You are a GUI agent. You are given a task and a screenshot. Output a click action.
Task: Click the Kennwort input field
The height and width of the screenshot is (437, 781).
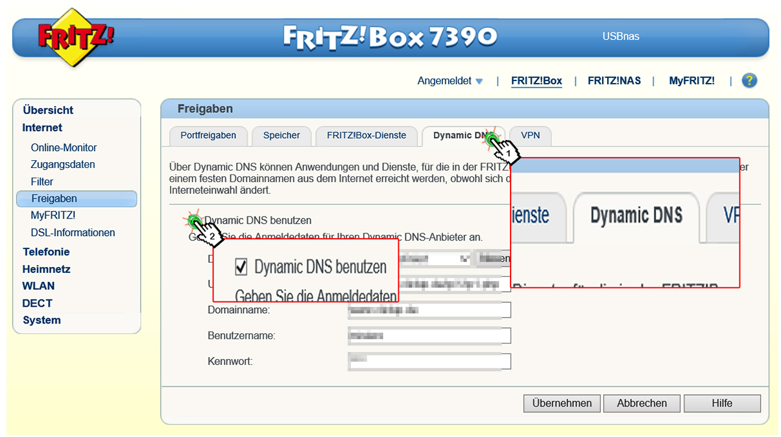[429, 361]
